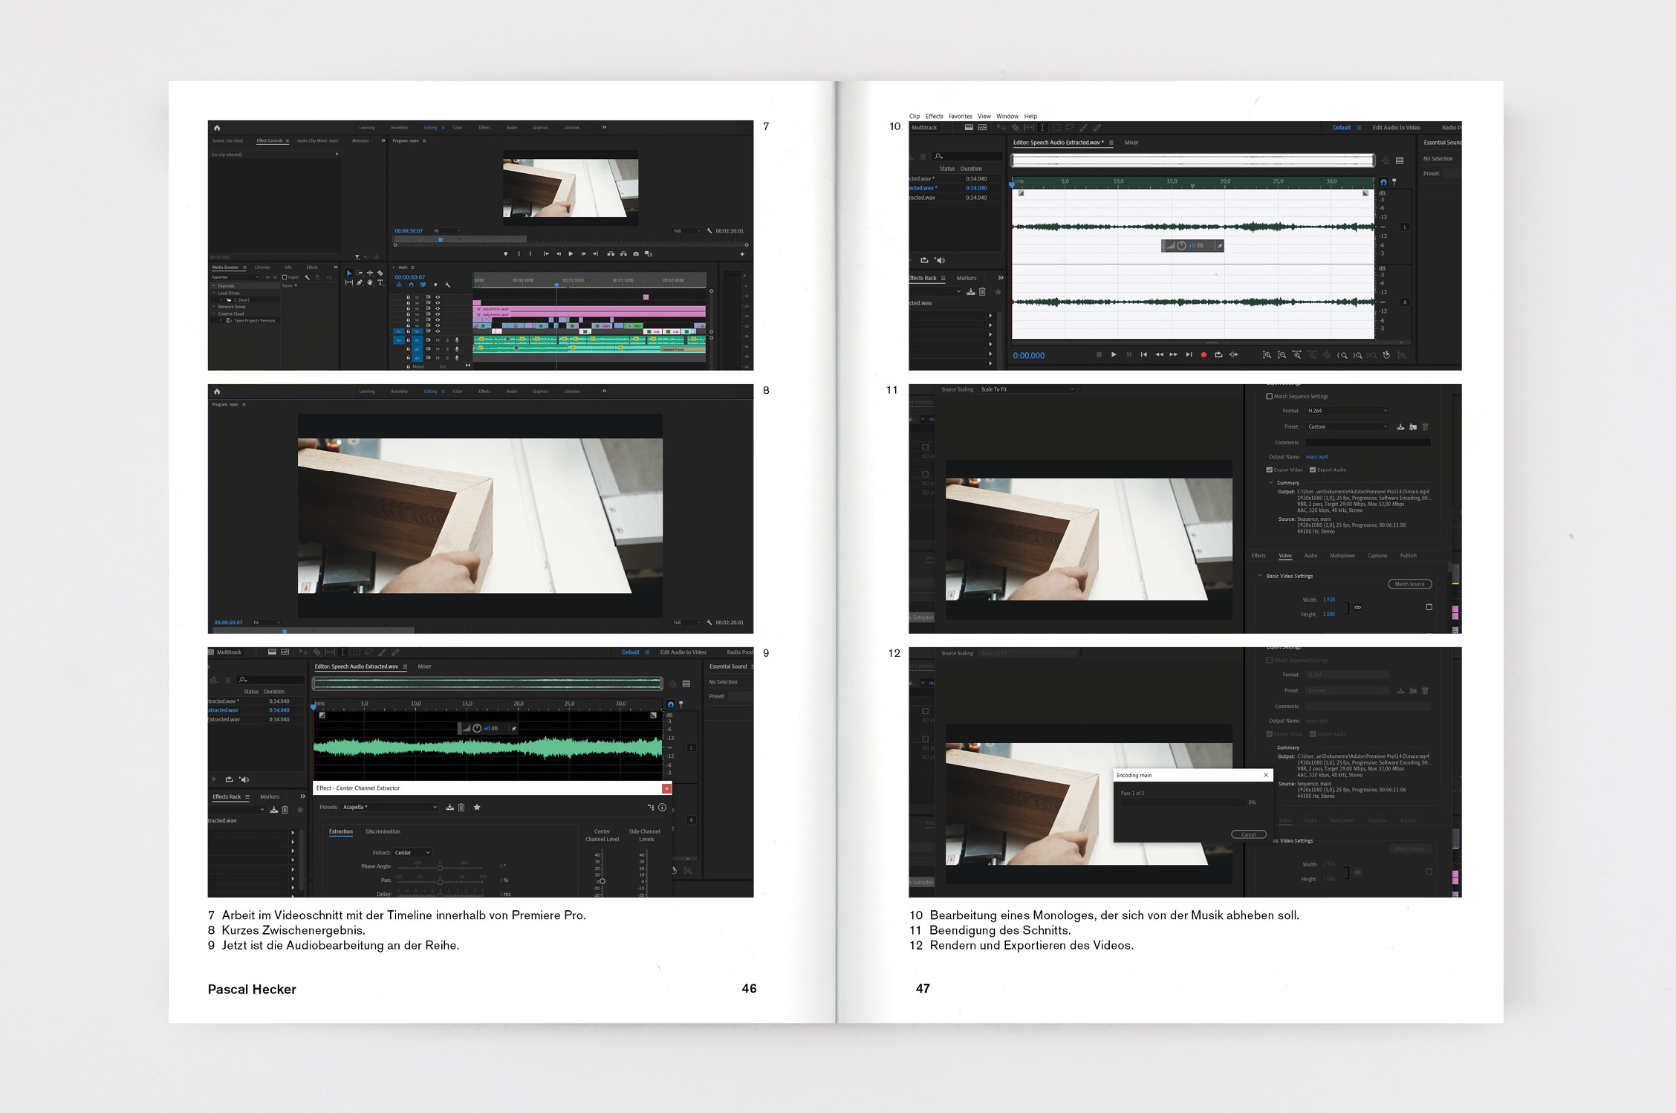1676x1113 pixels.
Task: Click the undimmed Match Source button
Action: tap(1409, 584)
